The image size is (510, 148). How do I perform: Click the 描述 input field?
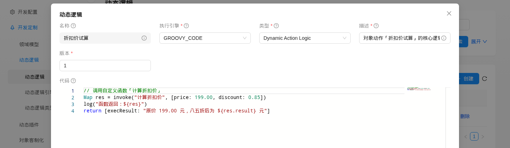405,38
